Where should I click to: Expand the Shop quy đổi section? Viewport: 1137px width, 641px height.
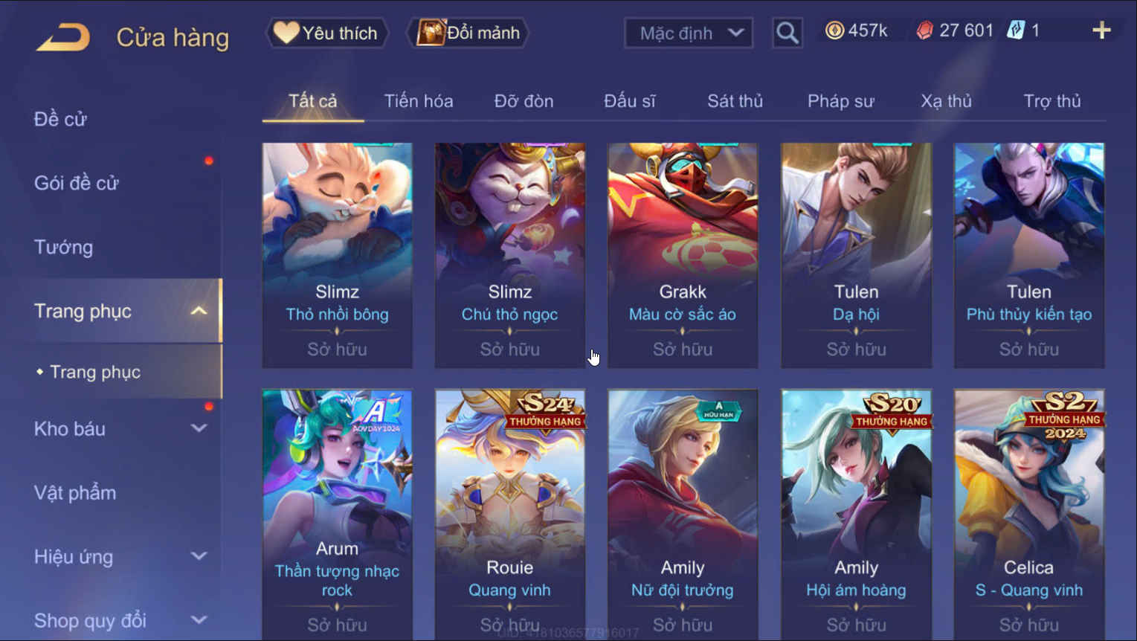(x=199, y=620)
